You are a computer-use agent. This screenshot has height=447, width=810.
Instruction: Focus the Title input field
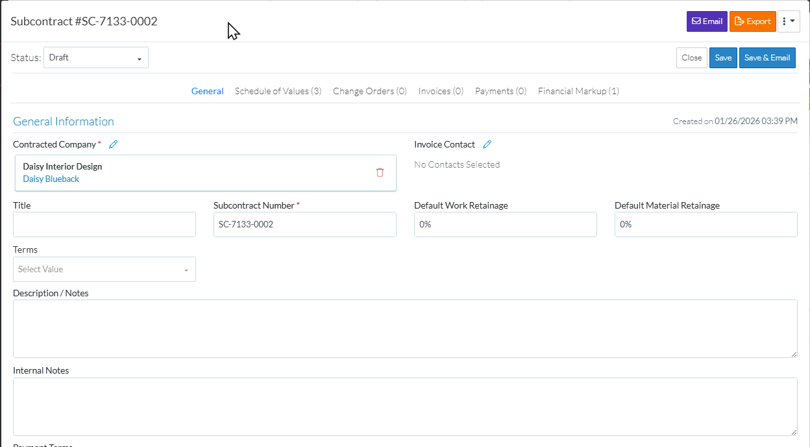(104, 224)
